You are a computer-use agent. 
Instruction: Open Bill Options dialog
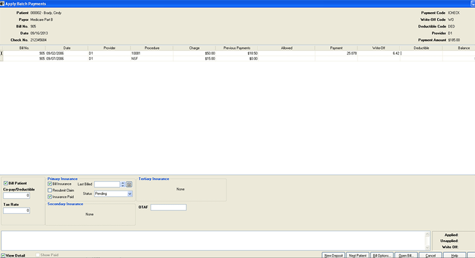382,255
